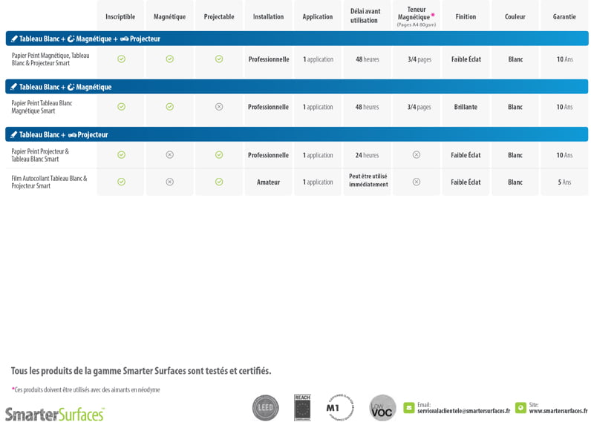Click '3/4 pages' for Papier Peint Magnétique, Tableau Blanc & Projecteur

(419, 59)
